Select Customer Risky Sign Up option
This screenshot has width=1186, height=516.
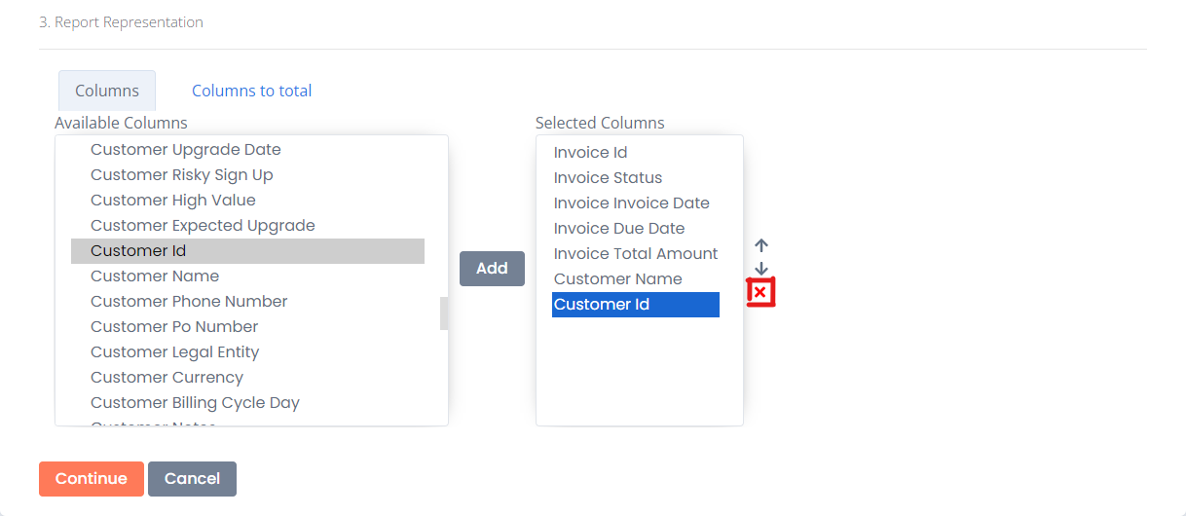[247, 175]
